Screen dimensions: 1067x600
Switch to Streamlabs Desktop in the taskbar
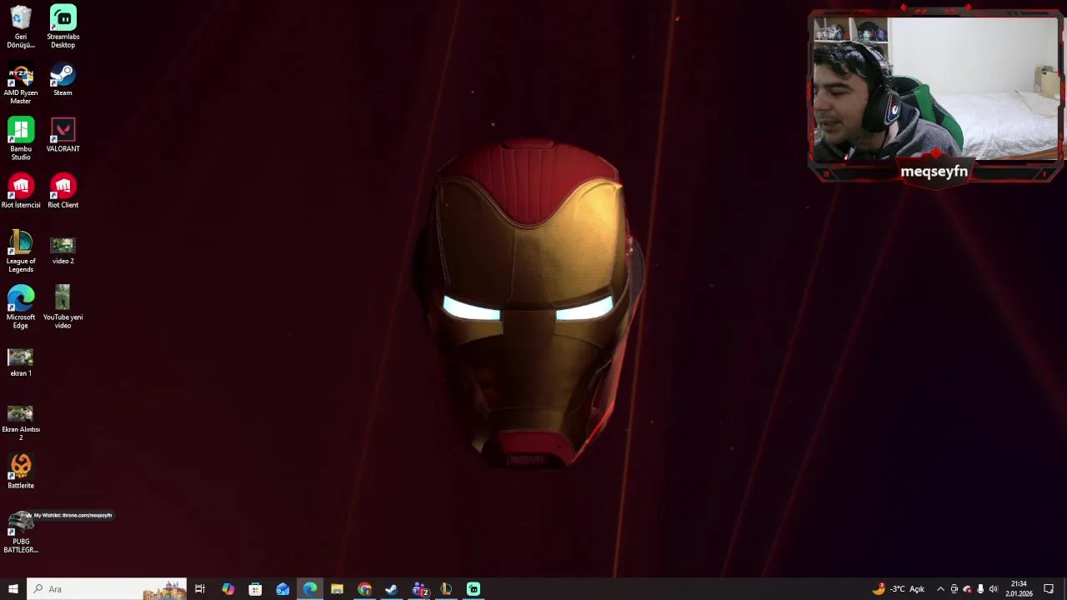[x=473, y=589]
